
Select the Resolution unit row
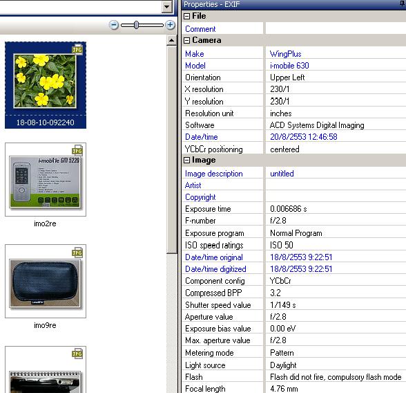click(294, 113)
